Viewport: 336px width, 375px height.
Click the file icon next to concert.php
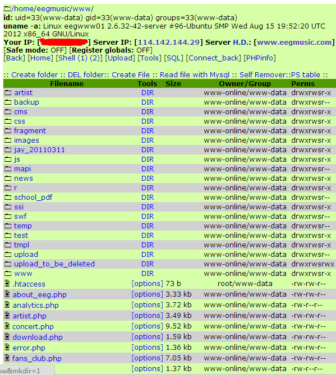[x=7, y=326]
